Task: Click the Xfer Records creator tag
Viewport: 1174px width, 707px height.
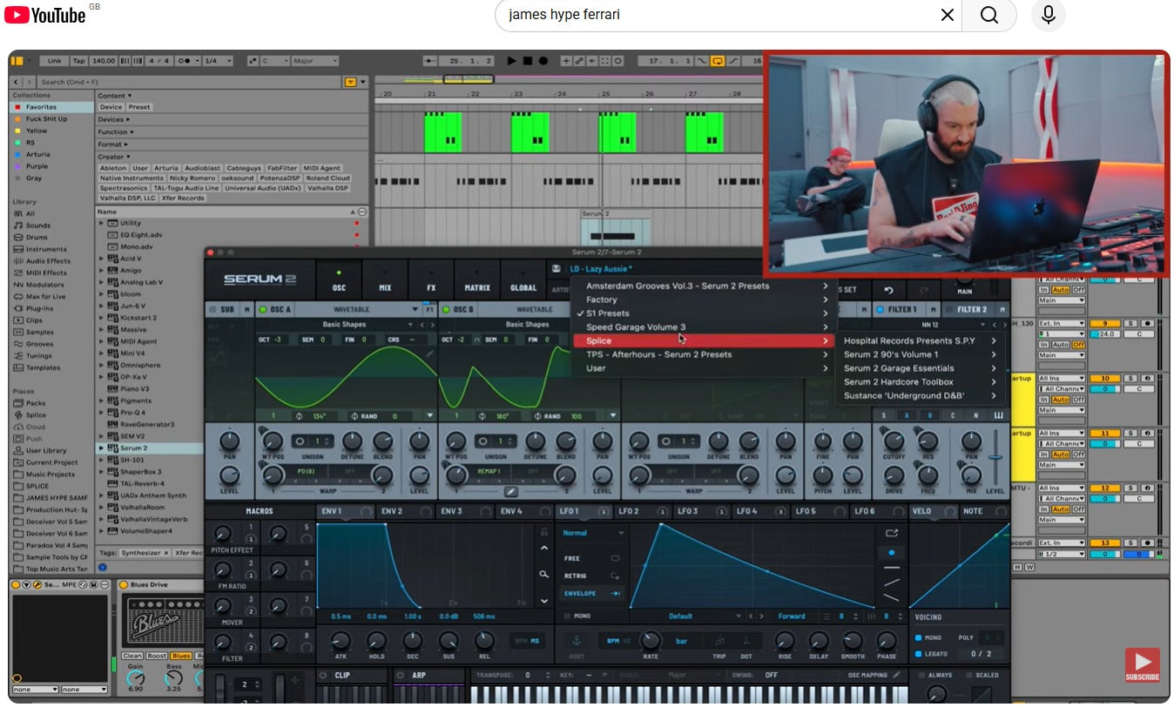Action: [184, 199]
